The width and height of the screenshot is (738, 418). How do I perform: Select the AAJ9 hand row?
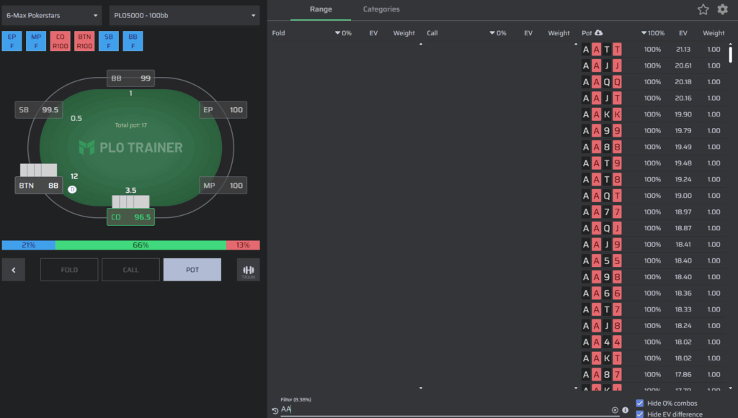pos(653,244)
